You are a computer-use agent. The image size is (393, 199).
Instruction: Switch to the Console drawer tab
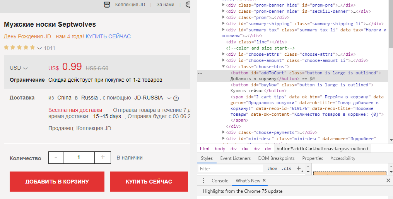coord(220,181)
